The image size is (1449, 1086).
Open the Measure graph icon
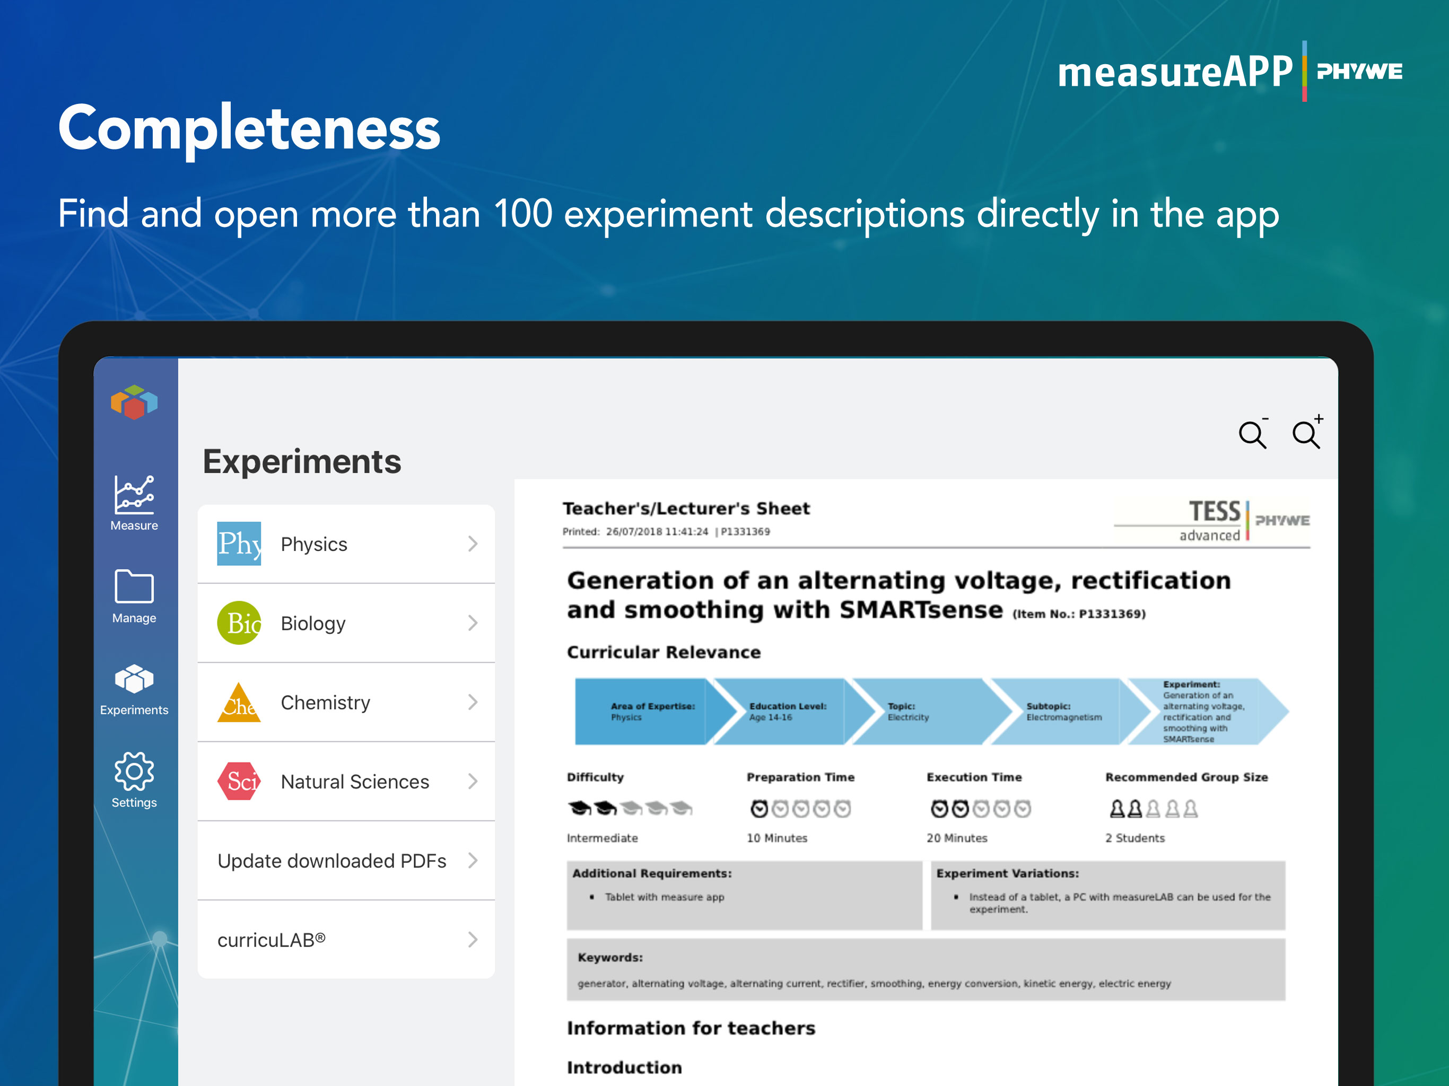(x=134, y=496)
